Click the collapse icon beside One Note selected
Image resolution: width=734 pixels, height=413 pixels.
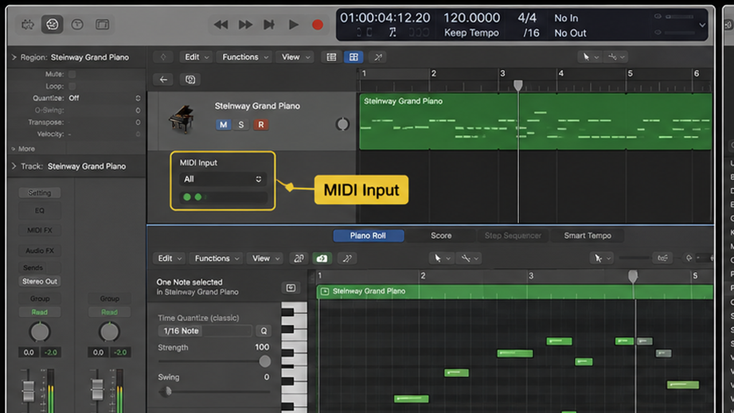pos(291,288)
